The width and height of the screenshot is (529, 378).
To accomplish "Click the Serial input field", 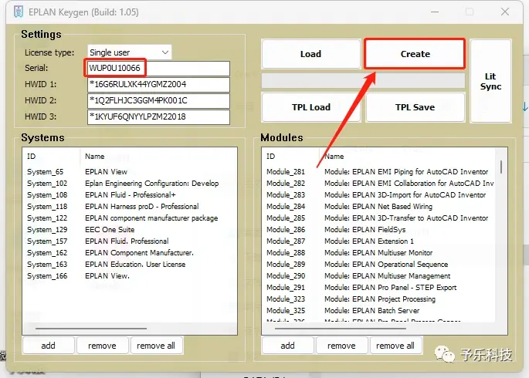I will coord(158,68).
